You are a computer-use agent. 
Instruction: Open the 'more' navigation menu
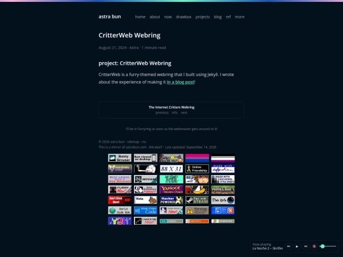pos(239,17)
